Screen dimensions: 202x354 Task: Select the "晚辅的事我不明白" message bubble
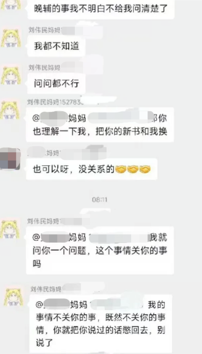(101, 9)
